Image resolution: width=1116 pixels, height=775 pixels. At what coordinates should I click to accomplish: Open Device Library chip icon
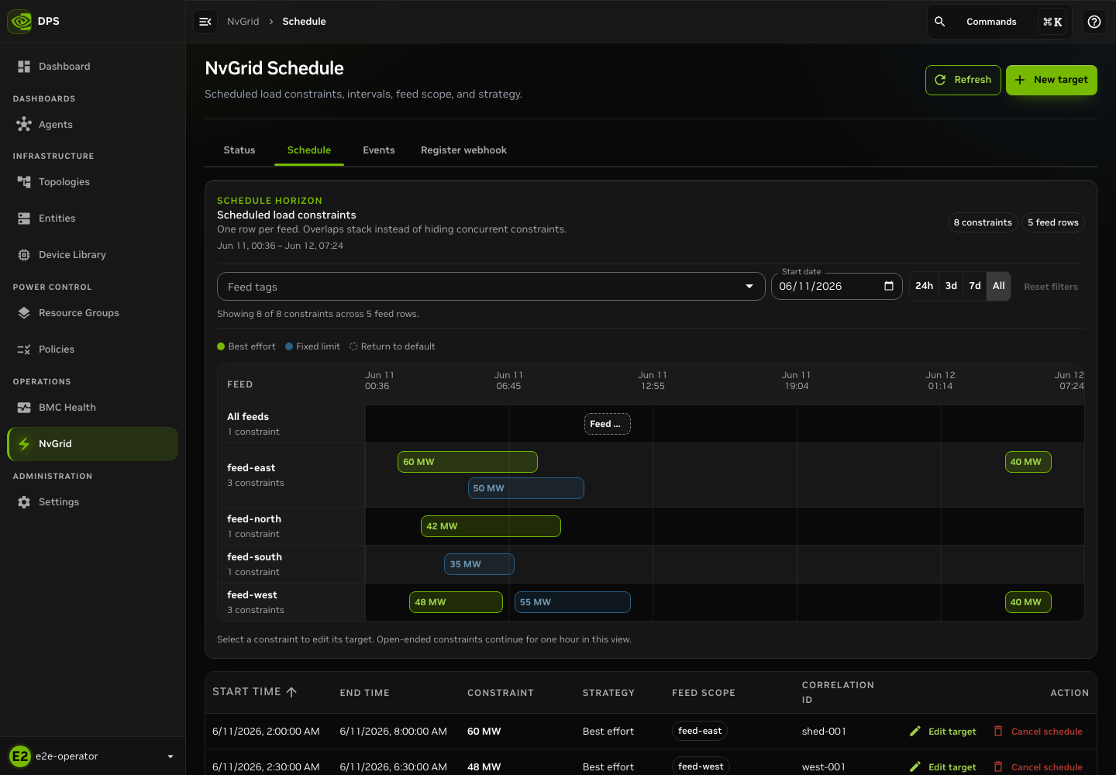point(24,255)
